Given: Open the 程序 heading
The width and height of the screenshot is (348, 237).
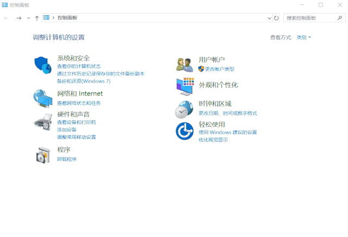Looking at the screenshot, I should (64, 149).
